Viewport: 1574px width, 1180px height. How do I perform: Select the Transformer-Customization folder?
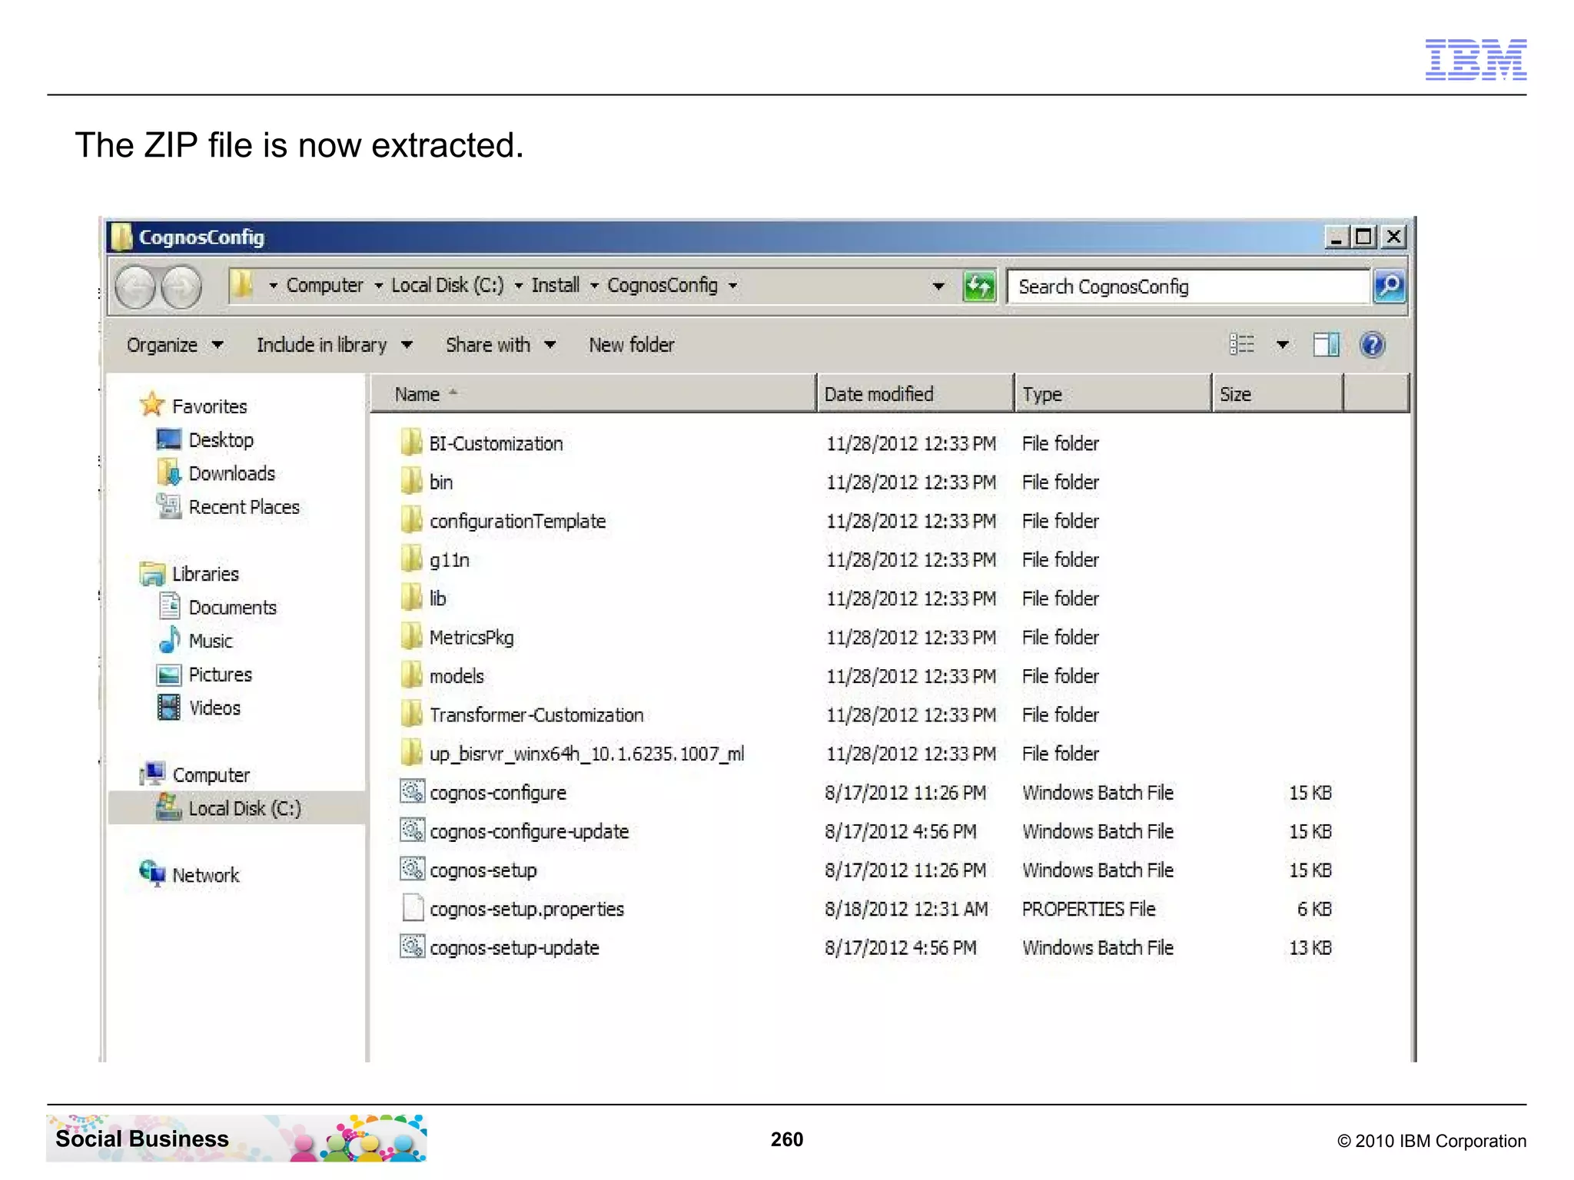tap(536, 714)
